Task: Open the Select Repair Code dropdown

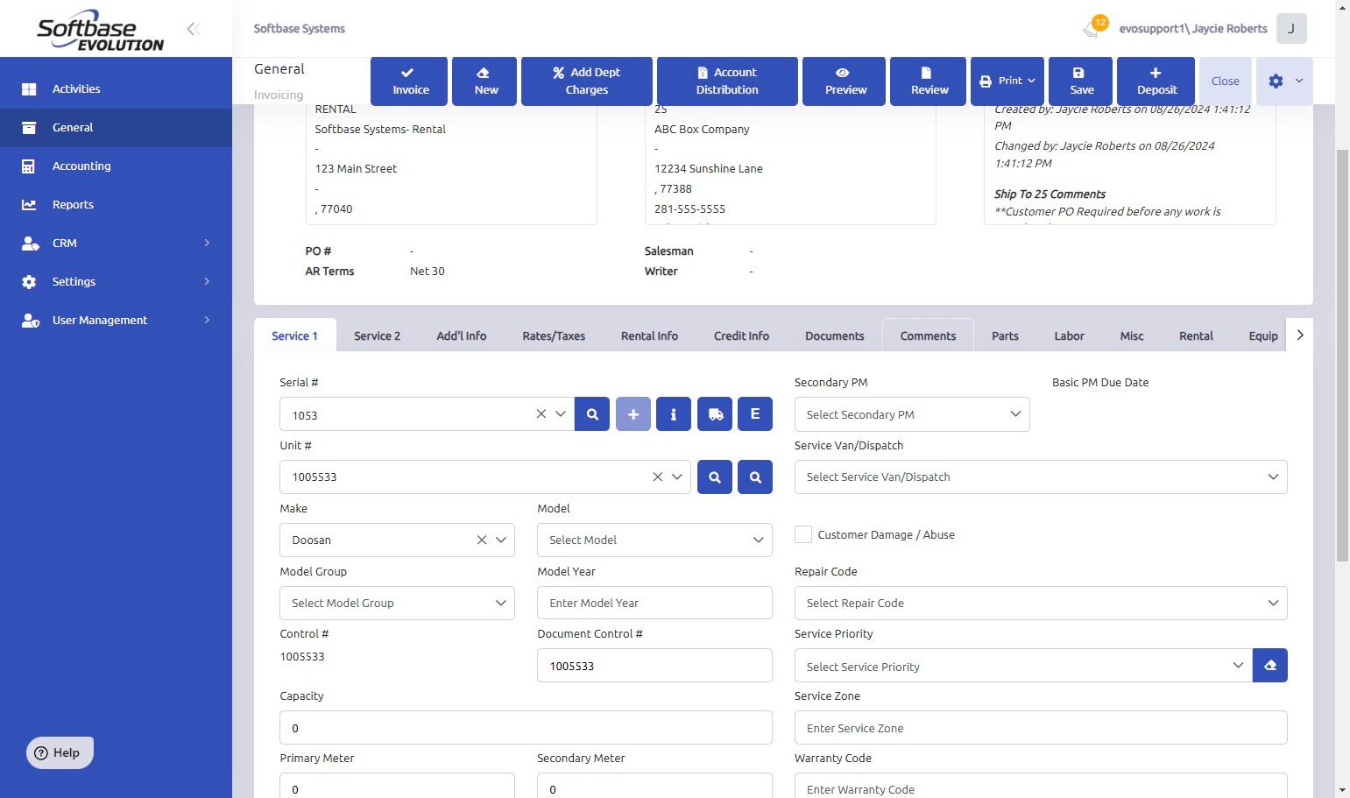Action: (1041, 604)
